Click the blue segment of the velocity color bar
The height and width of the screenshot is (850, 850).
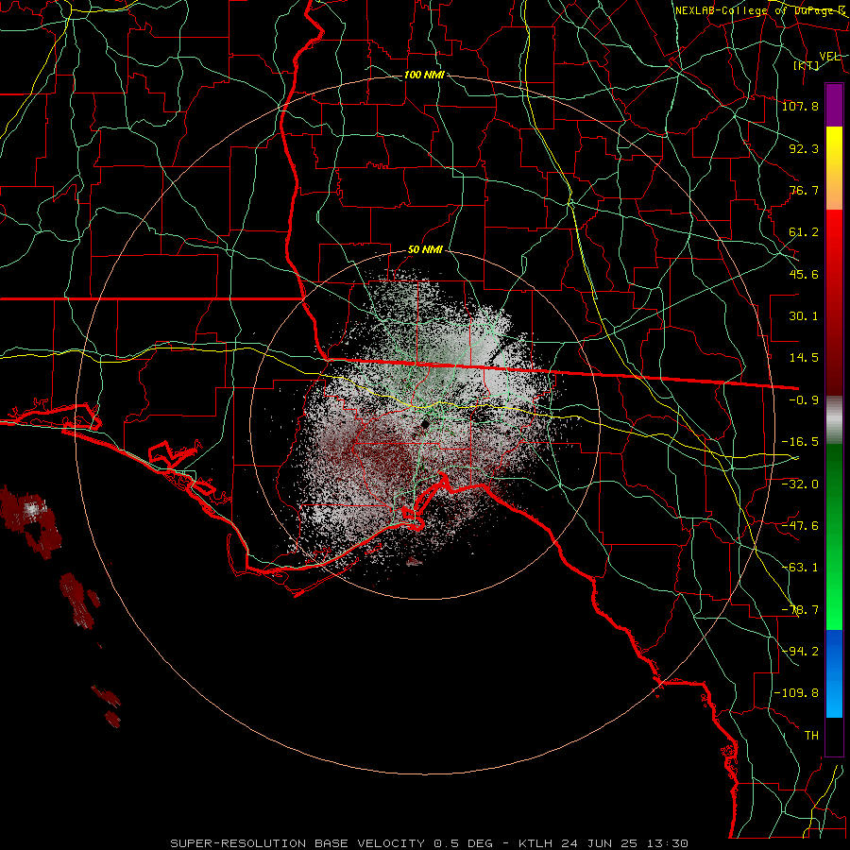click(x=834, y=673)
